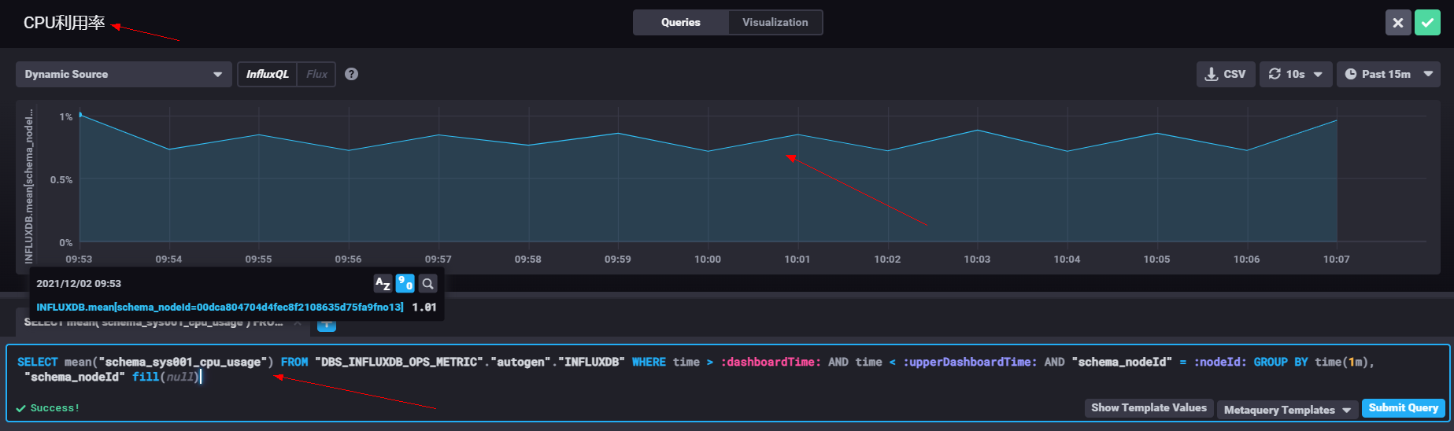Switch query language to InfluxQL
The image size is (1454, 431).
tap(267, 74)
